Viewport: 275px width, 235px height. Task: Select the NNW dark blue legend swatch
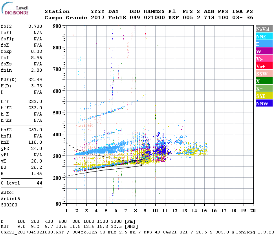(264, 103)
